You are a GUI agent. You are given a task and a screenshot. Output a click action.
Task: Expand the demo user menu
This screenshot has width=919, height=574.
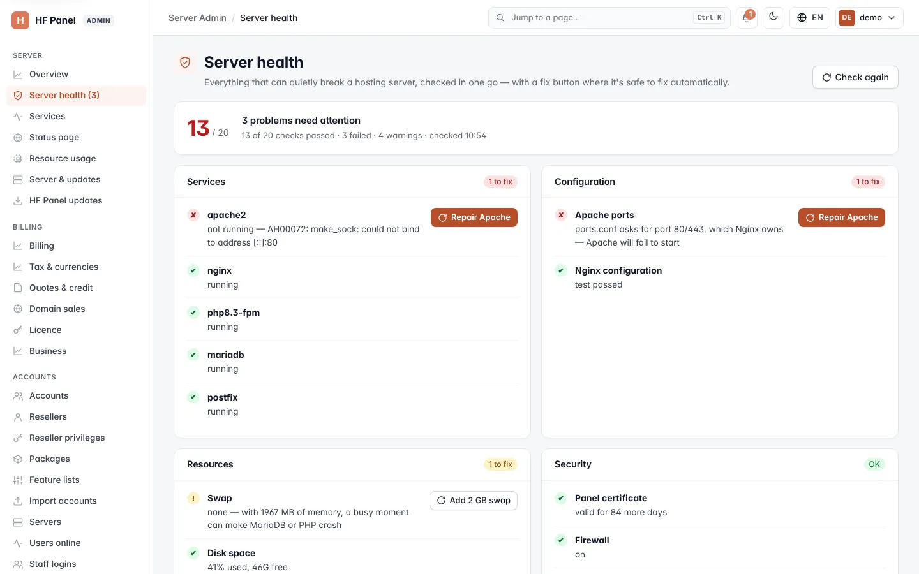point(869,18)
